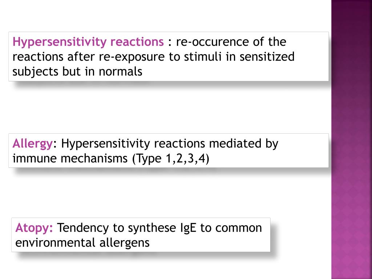Click the 'Atopy:' purple heading

(x=34, y=228)
